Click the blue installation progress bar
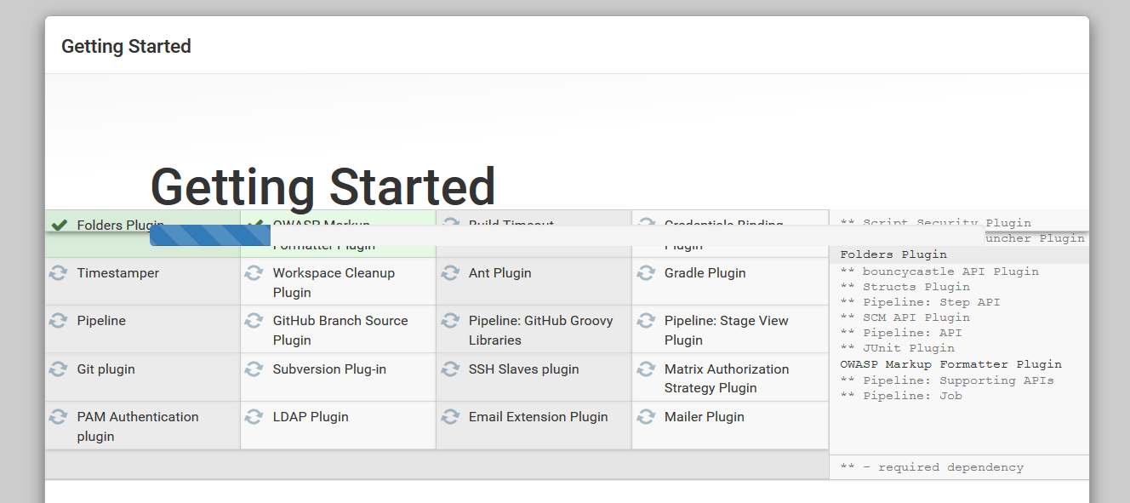 tap(209, 236)
